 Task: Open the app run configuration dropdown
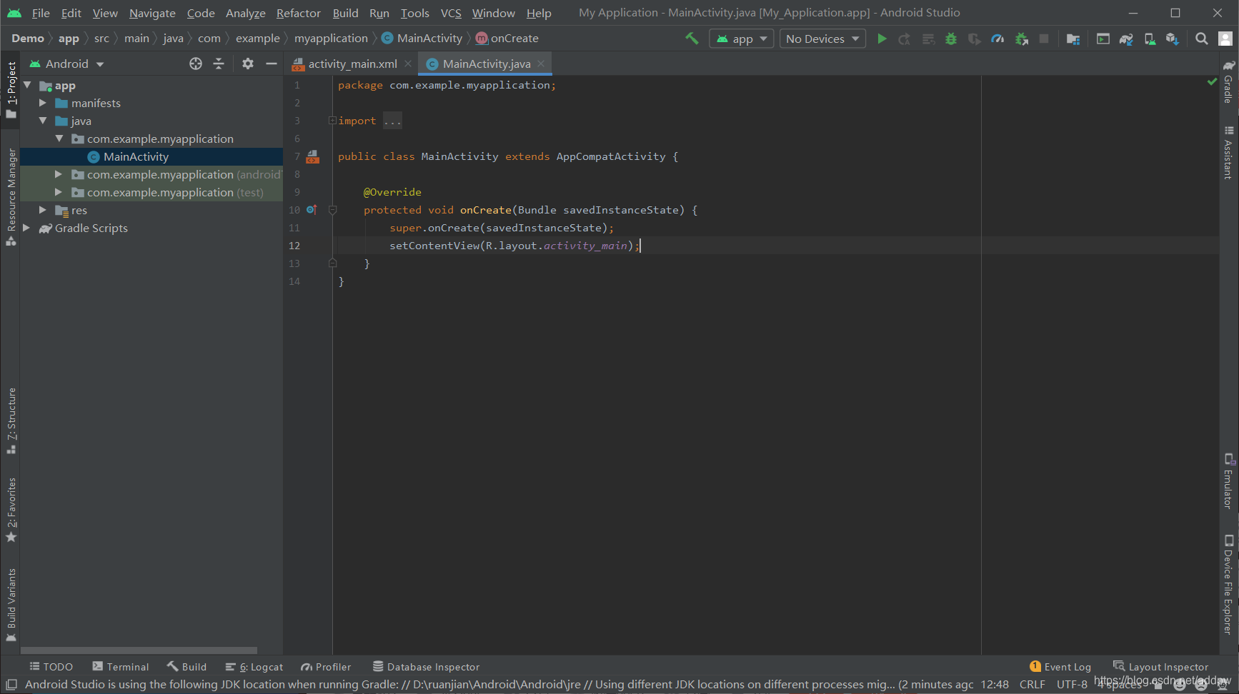coord(741,39)
